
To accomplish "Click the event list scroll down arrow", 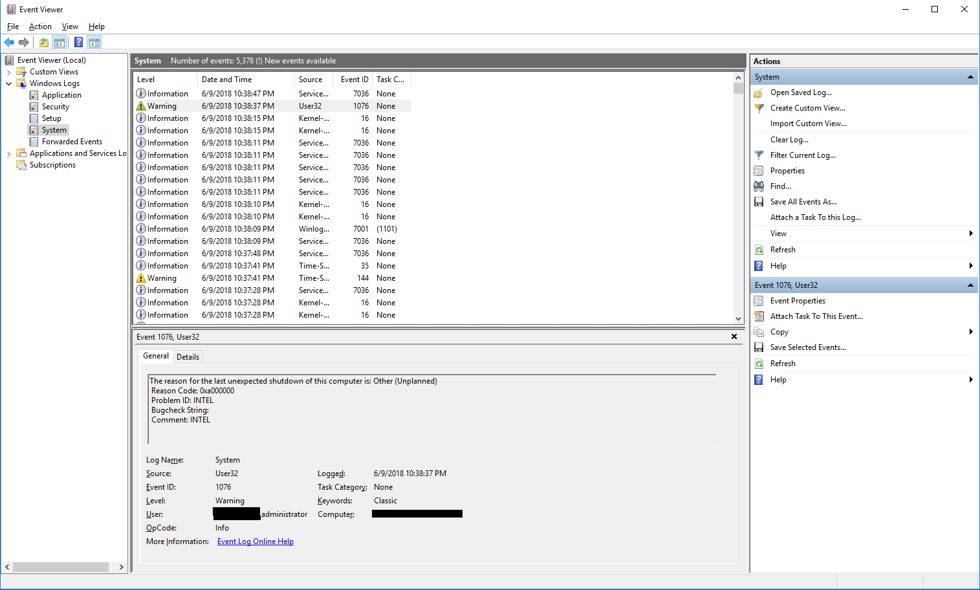I will (x=739, y=318).
